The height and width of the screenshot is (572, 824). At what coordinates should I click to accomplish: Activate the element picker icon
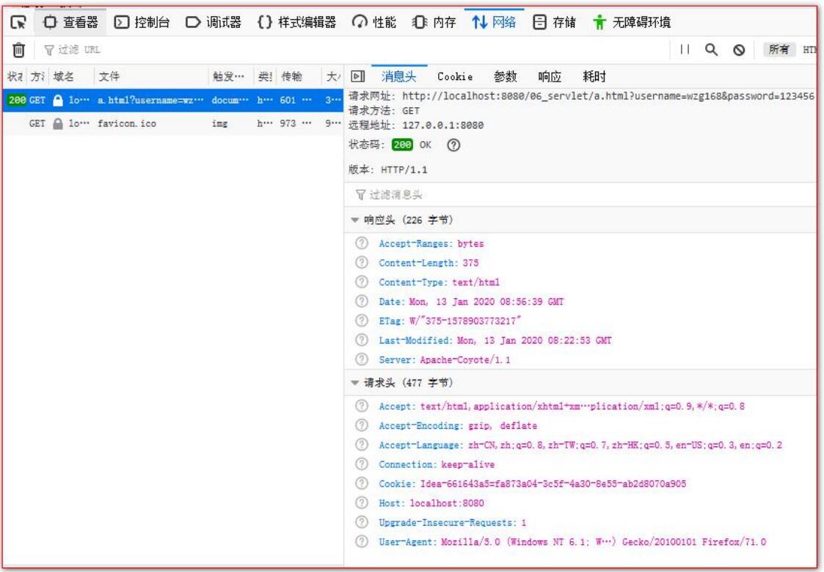pos(18,22)
